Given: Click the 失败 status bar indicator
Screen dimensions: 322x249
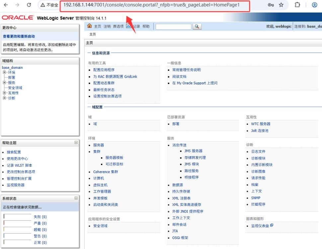Looking at the screenshot, I should coord(18,216).
